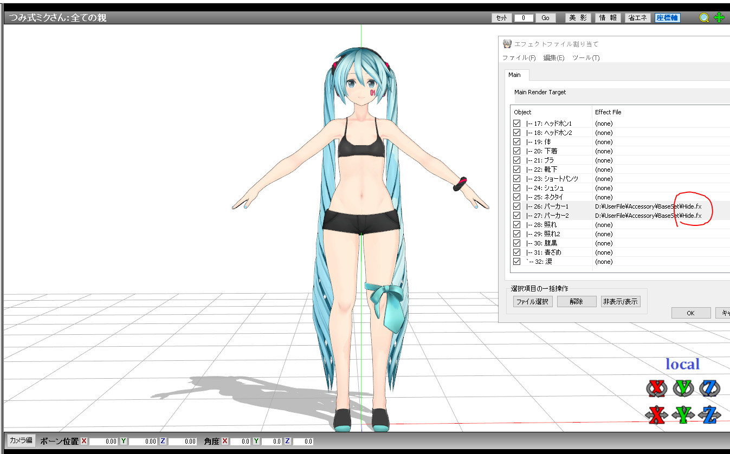Switch to the Main tab
Screen dimensions: 730x454
514,75
